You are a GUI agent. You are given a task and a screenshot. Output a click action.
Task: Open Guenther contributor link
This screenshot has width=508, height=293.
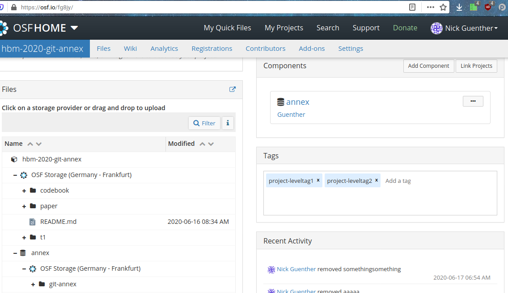(291, 114)
